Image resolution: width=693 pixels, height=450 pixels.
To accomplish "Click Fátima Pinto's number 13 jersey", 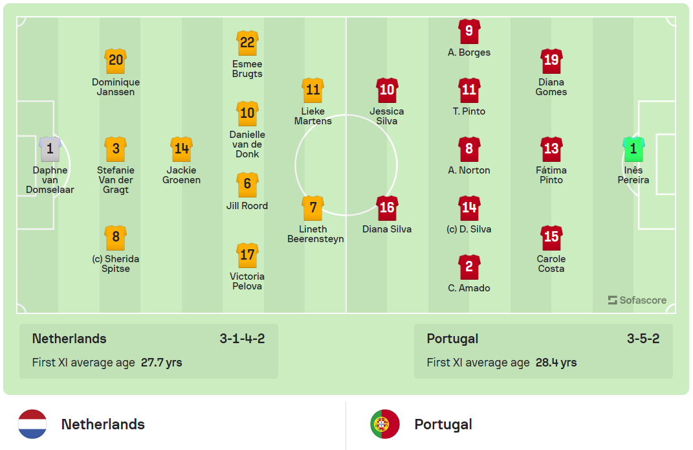I will coord(551,150).
